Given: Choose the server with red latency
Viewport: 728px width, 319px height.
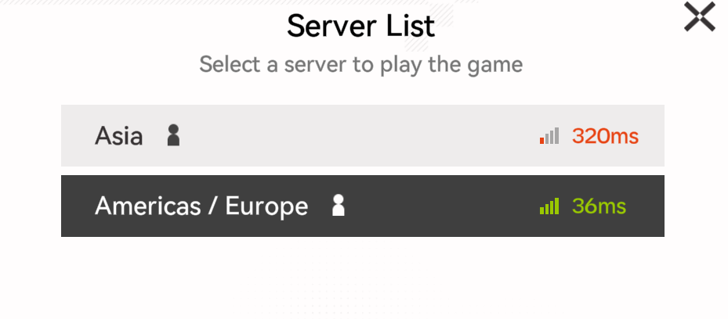Looking at the screenshot, I should pyautogui.click(x=363, y=136).
